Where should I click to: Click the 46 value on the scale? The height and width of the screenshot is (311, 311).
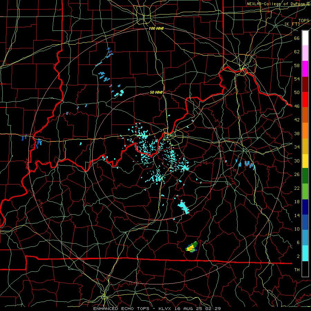pos(297,106)
